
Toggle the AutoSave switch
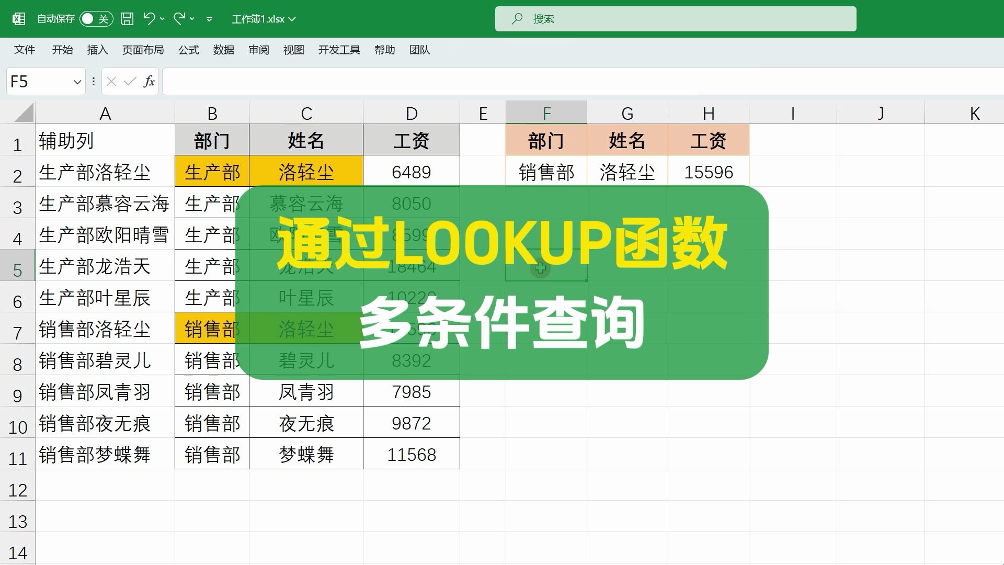[x=96, y=19]
